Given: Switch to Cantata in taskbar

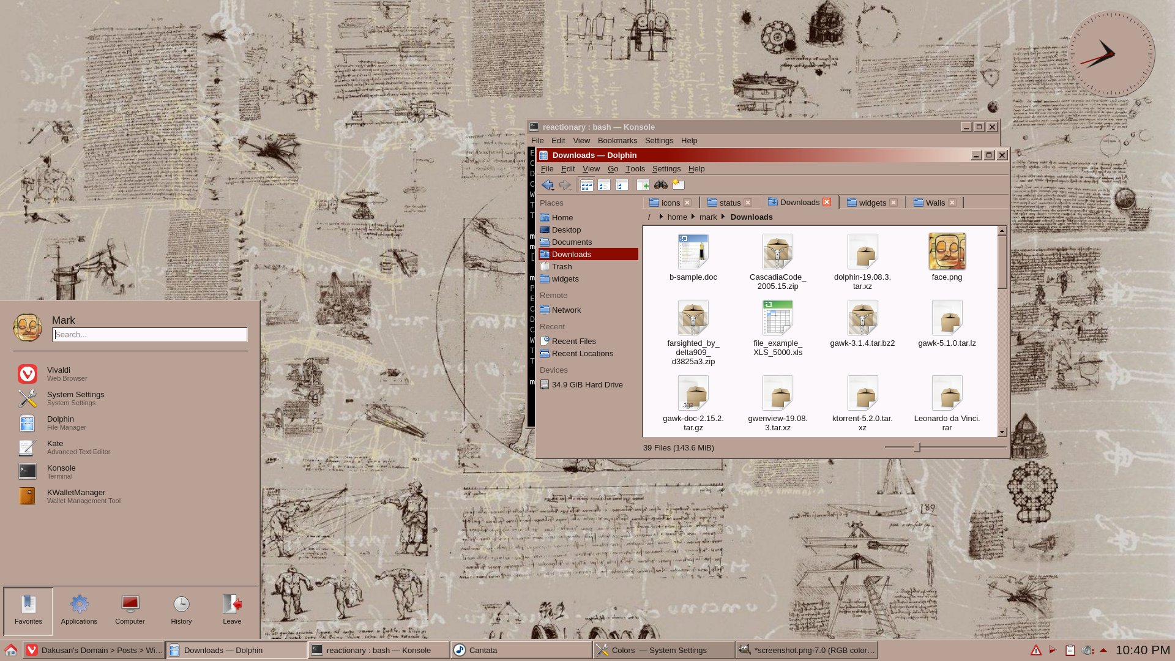Looking at the screenshot, I should [x=521, y=650].
